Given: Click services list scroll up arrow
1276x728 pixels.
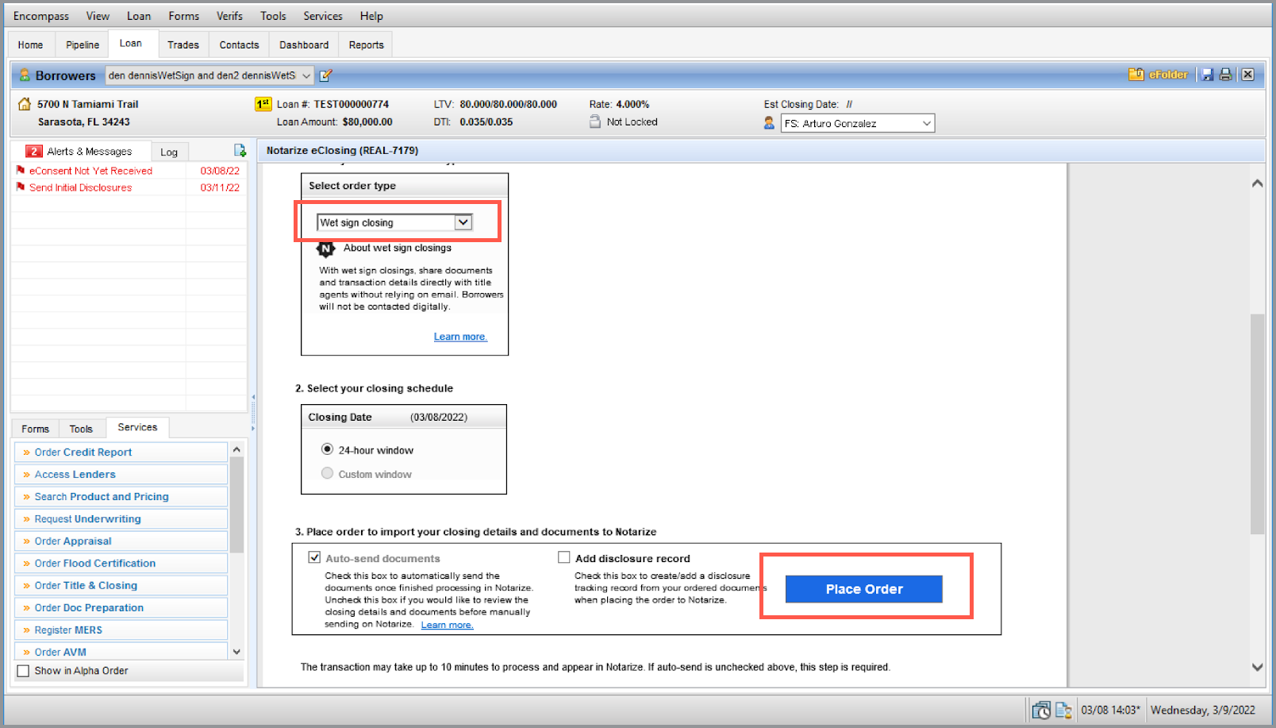Looking at the screenshot, I should (236, 449).
